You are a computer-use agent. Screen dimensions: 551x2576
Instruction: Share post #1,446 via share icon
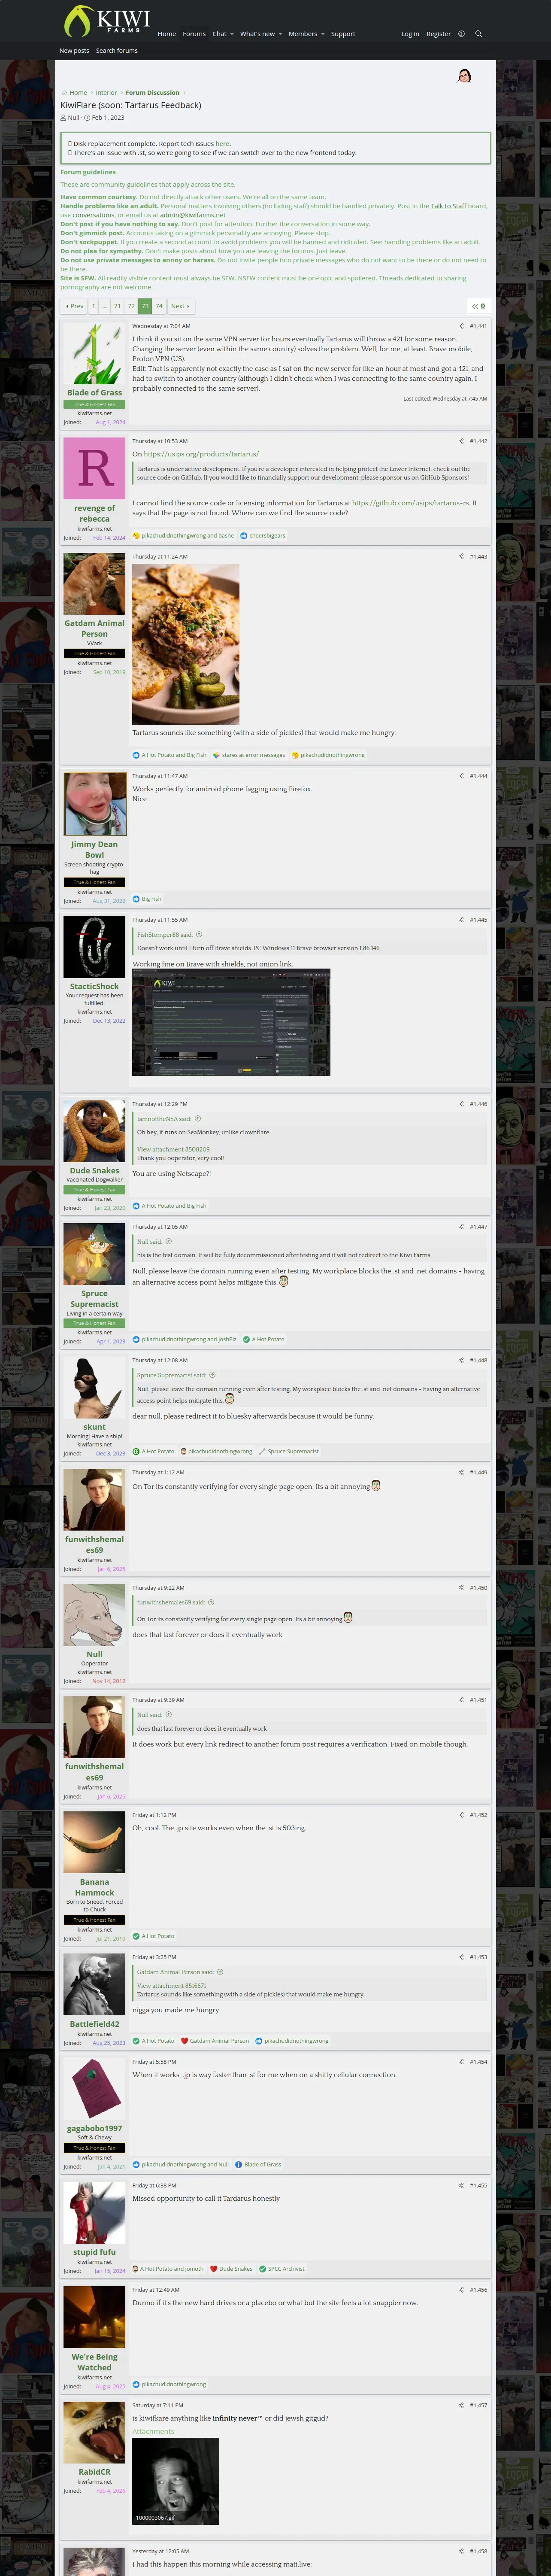point(461,1104)
